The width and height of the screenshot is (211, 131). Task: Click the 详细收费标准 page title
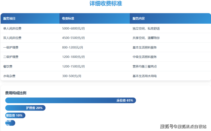click(106, 4)
